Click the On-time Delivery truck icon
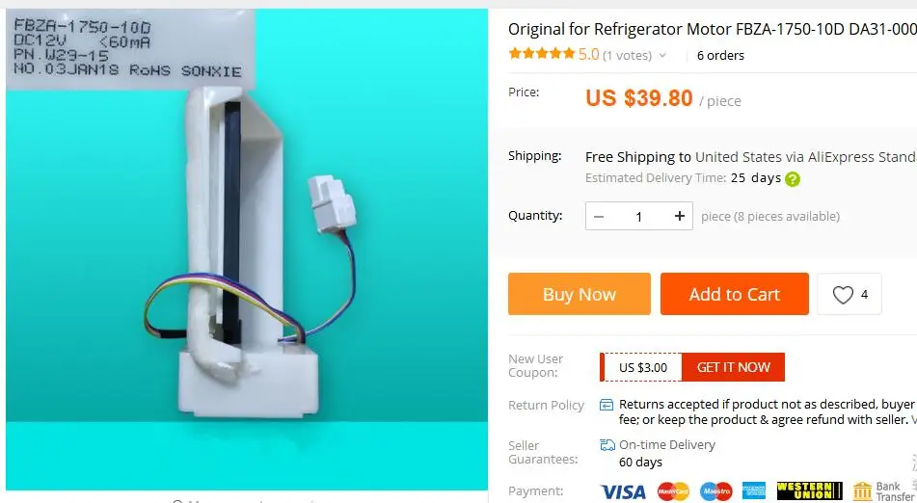This screenshot has height=503, width=917. 607,445
